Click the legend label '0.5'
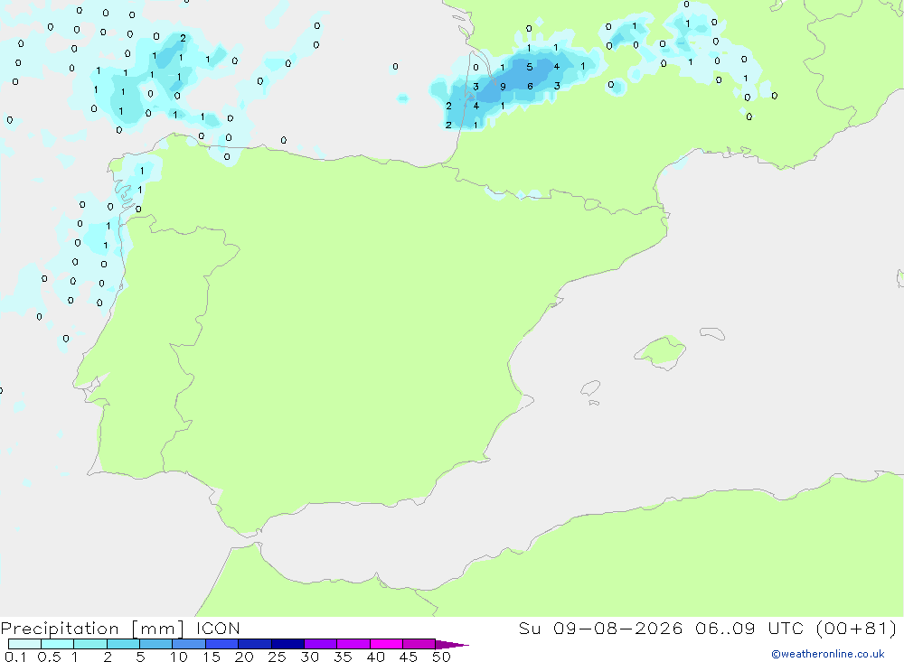The height and width of the screenshot is (662, 904). point(49,657)
